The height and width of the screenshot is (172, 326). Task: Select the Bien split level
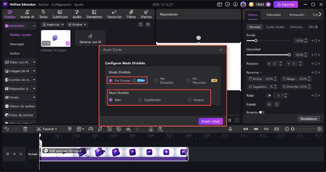pos(110,100)
